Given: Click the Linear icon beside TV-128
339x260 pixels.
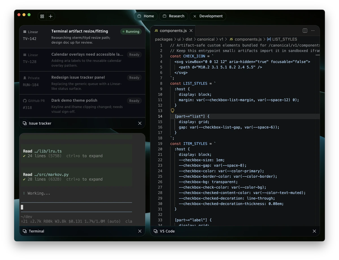Looking at the screenshot, I should (25, 55).
